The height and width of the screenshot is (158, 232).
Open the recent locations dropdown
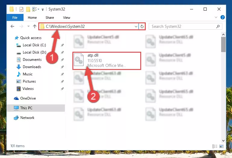[28, 26]
